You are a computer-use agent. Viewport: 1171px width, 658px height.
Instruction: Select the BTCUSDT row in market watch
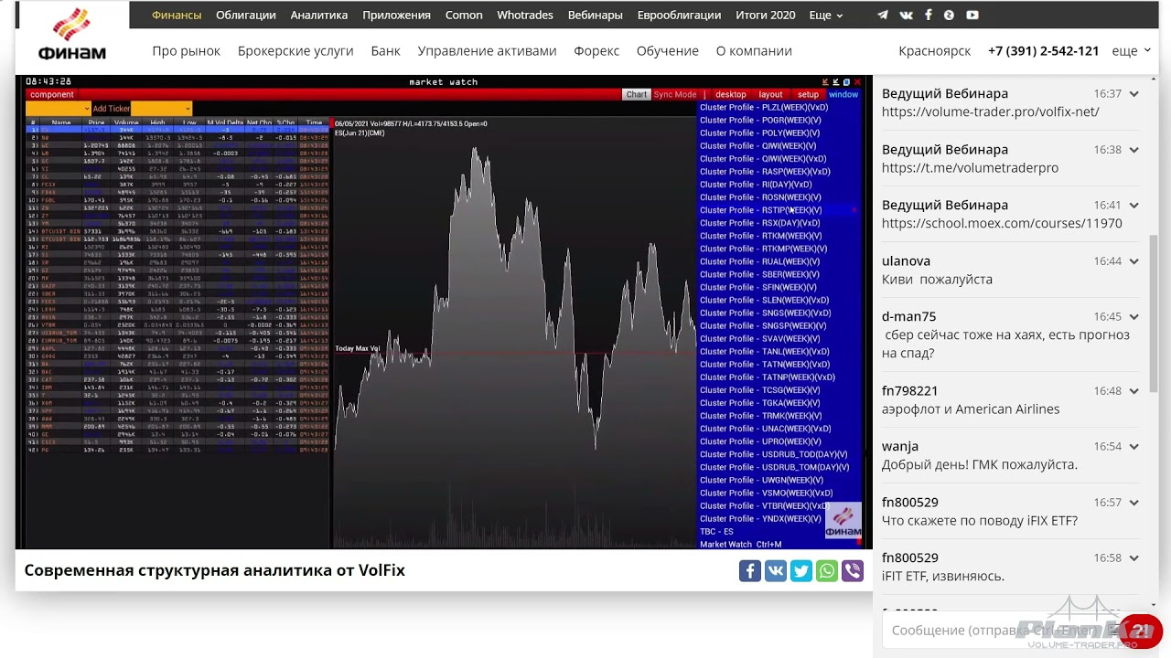178,231
